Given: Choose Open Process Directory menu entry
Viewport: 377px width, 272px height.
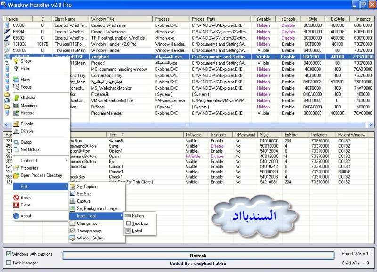Looking at the screenshot, I should point(41,175).
